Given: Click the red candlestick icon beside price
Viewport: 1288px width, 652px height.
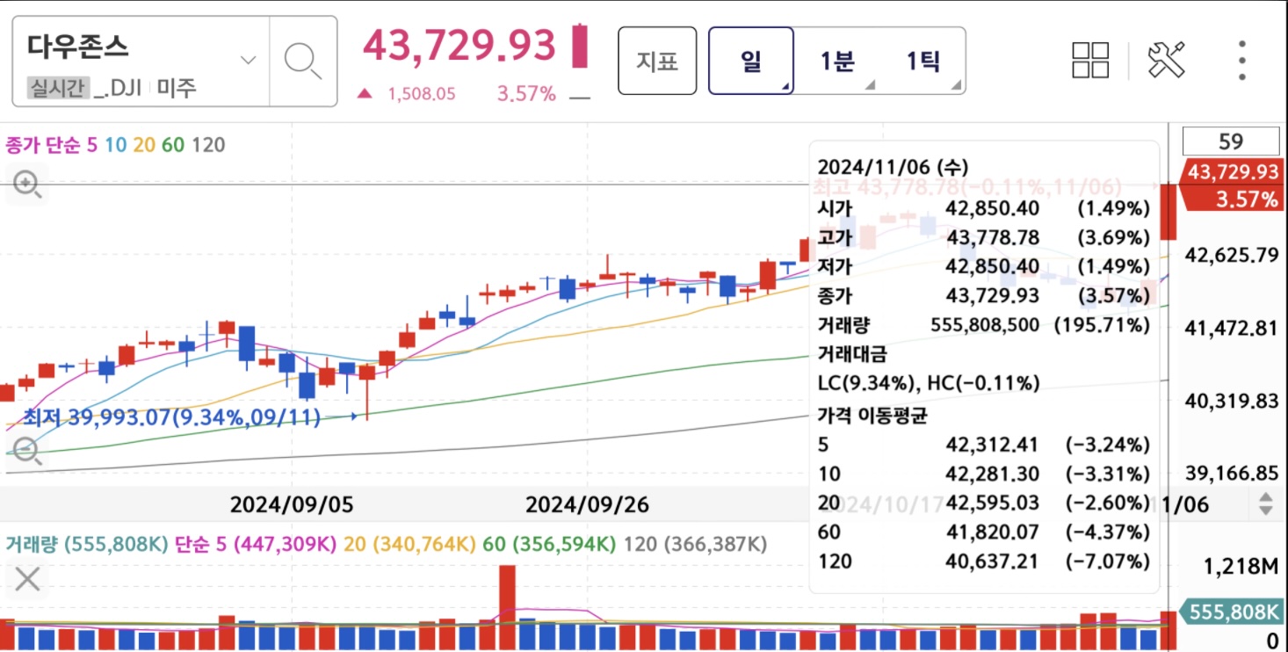Looking at the screenshot, I should click(579, 46).
